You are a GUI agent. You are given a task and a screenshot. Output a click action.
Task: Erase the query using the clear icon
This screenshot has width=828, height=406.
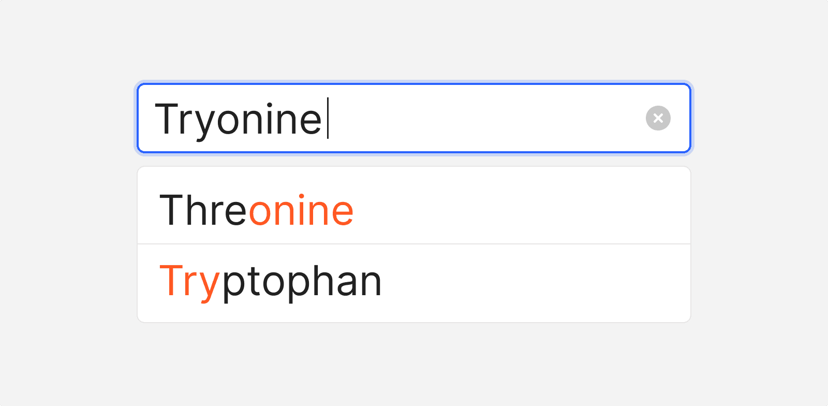pos(658,118)
